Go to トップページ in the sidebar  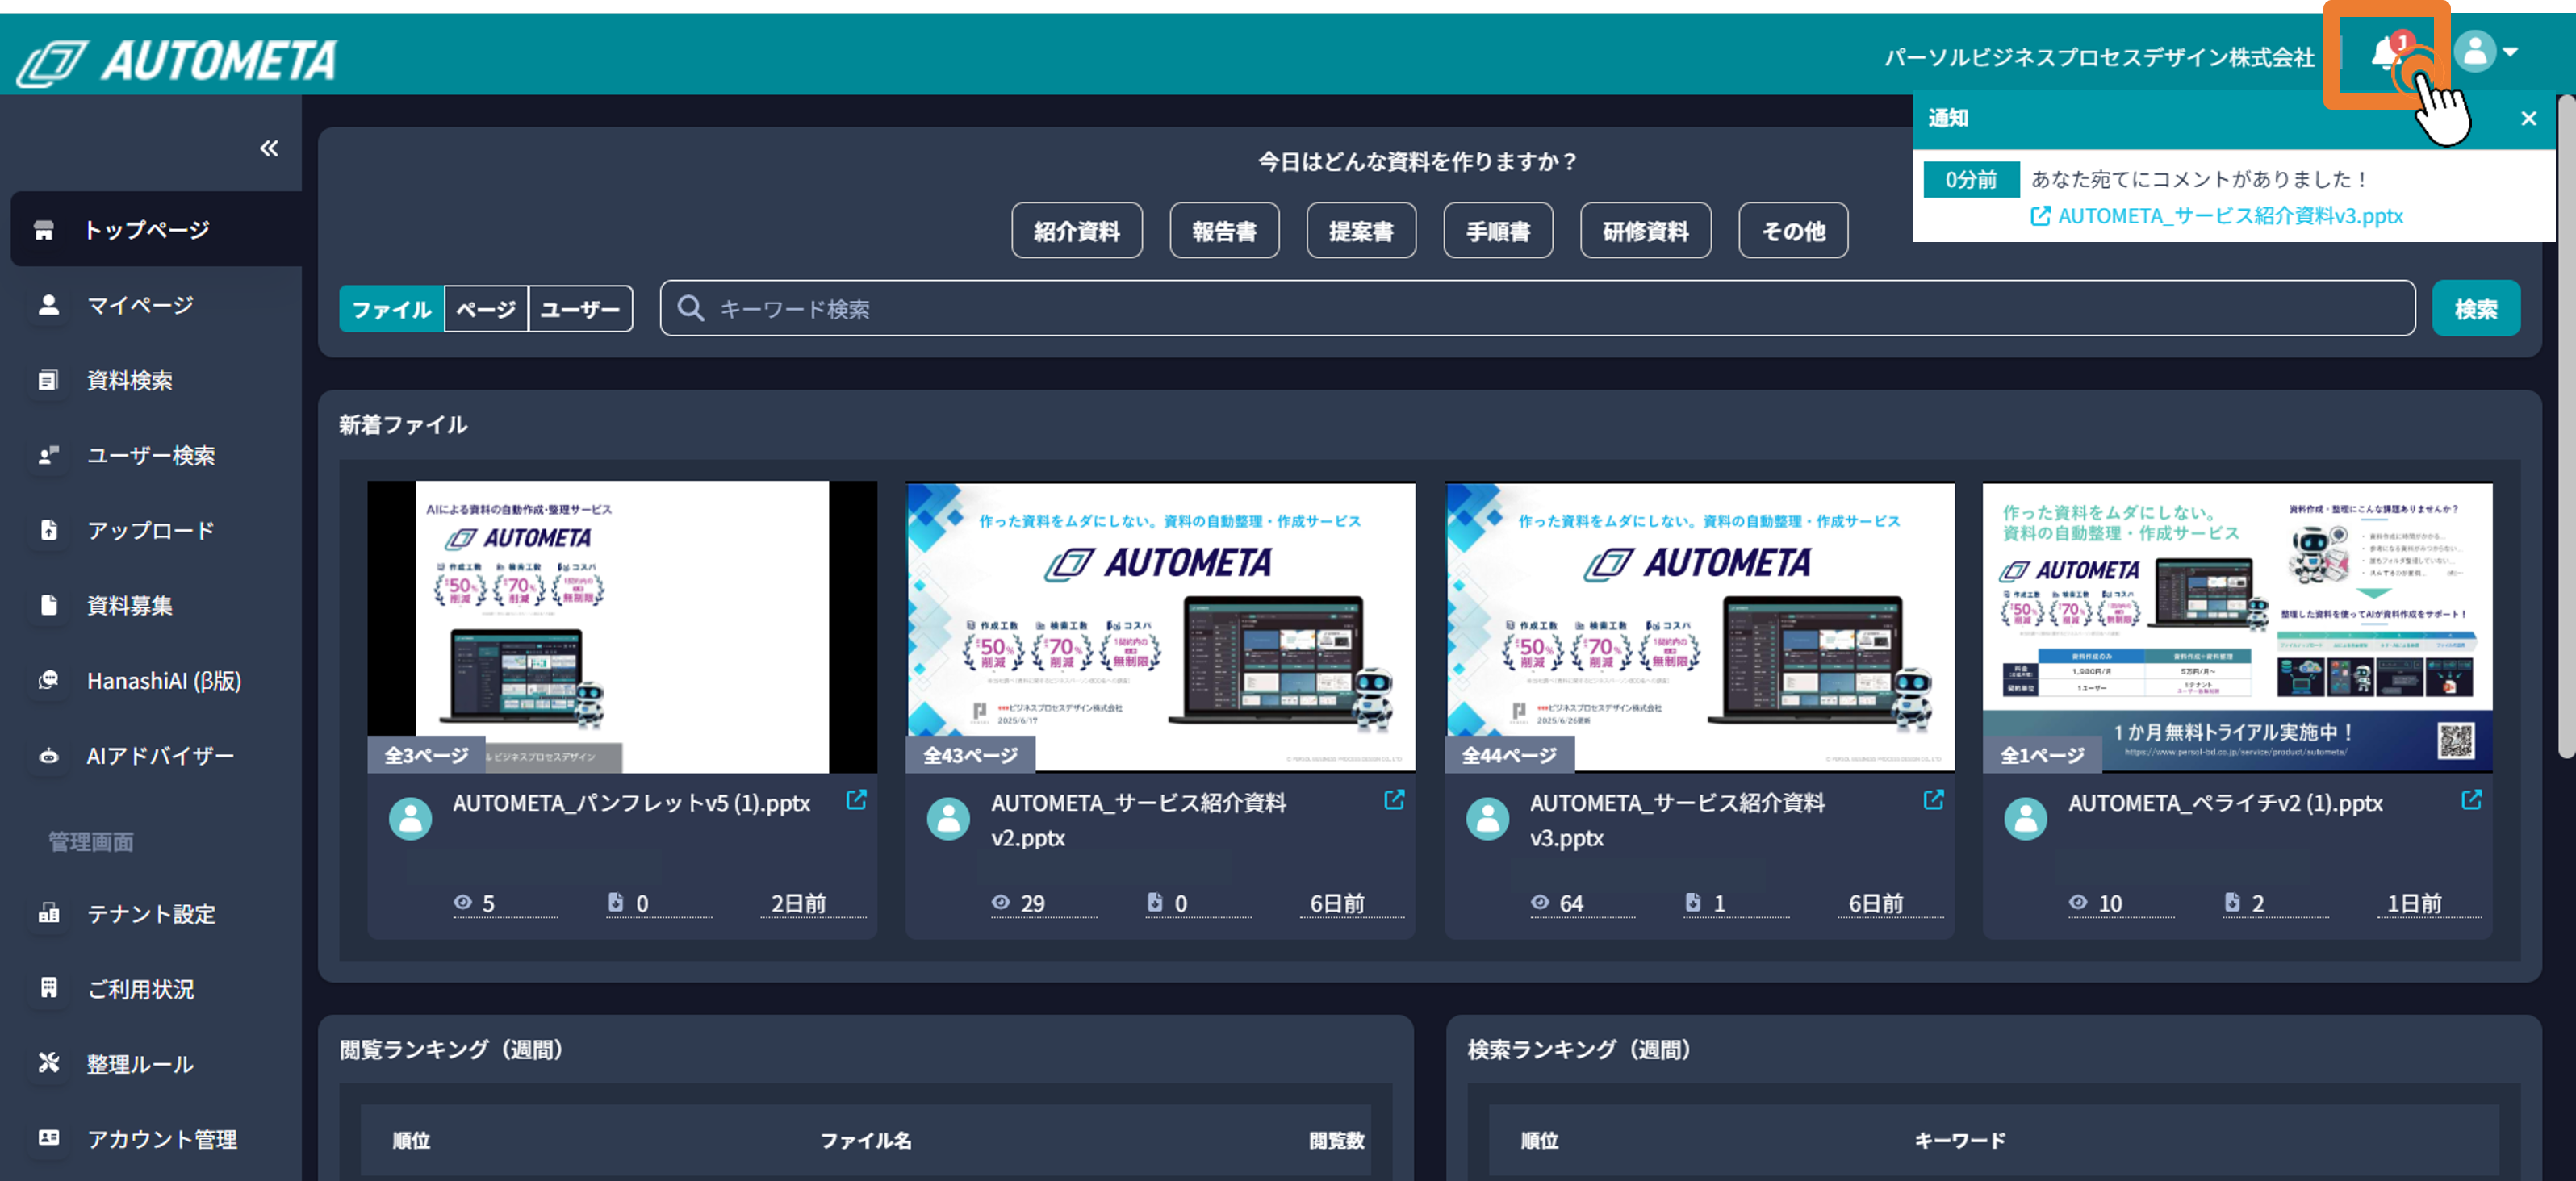pos(156,230)
